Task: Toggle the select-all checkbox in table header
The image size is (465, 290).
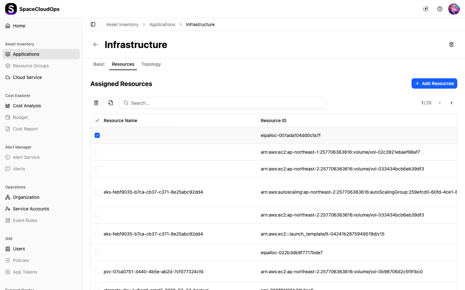Action: pyautogui.click(x=97, y=121)
